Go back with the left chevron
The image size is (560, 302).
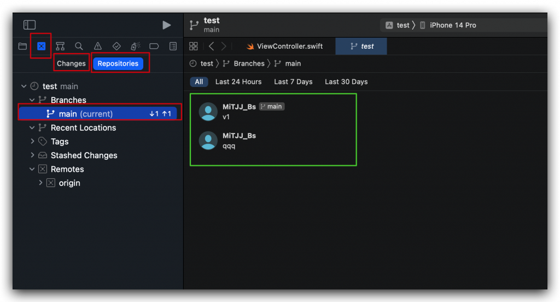(x=212, y=46)
